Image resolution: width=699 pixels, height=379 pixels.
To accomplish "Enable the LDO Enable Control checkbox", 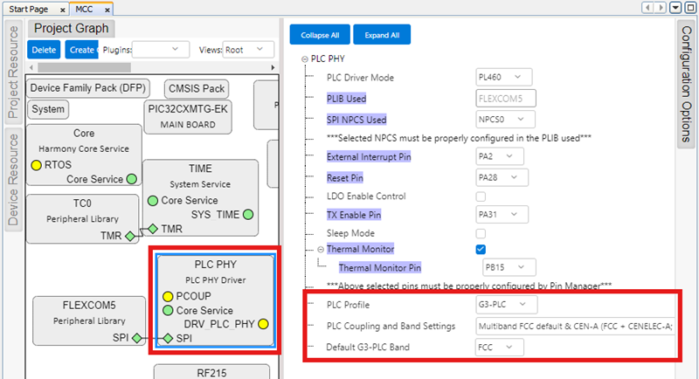I will (481, 196).
